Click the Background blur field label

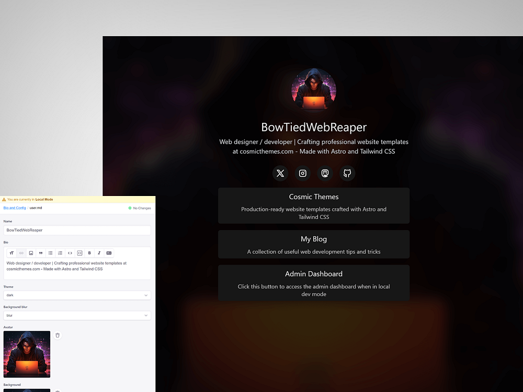pyautogui.click(x=15, y=307)
